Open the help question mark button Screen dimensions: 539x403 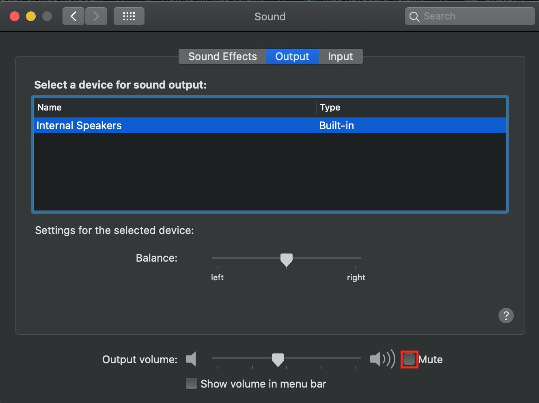[506, 316]
